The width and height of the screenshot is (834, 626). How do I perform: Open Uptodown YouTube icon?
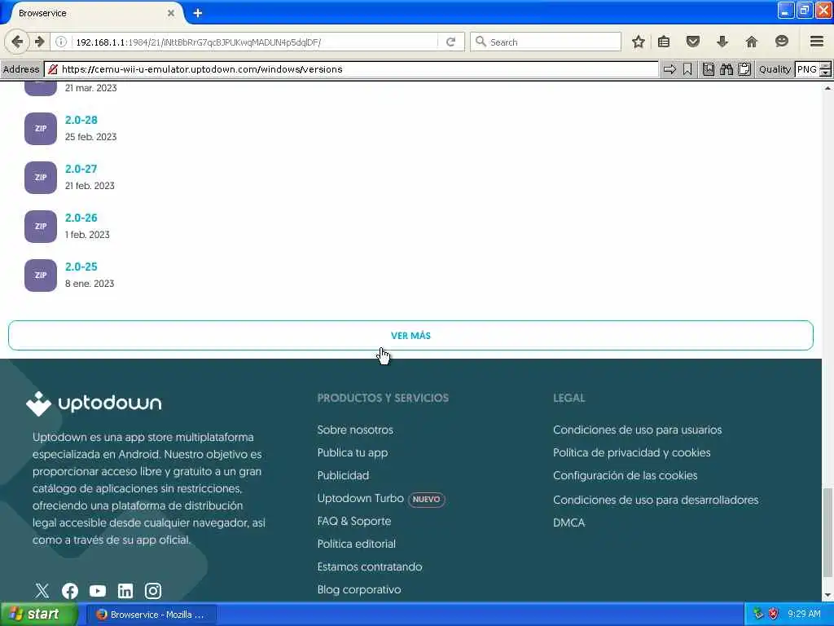click(x=98, y=590)
